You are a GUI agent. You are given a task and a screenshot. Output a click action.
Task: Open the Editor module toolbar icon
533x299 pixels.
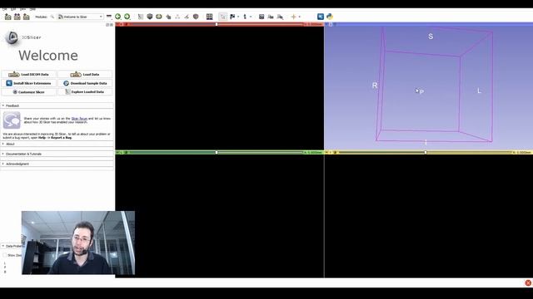coord(187,17)
